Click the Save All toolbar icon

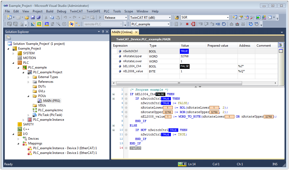pos(38,18)
